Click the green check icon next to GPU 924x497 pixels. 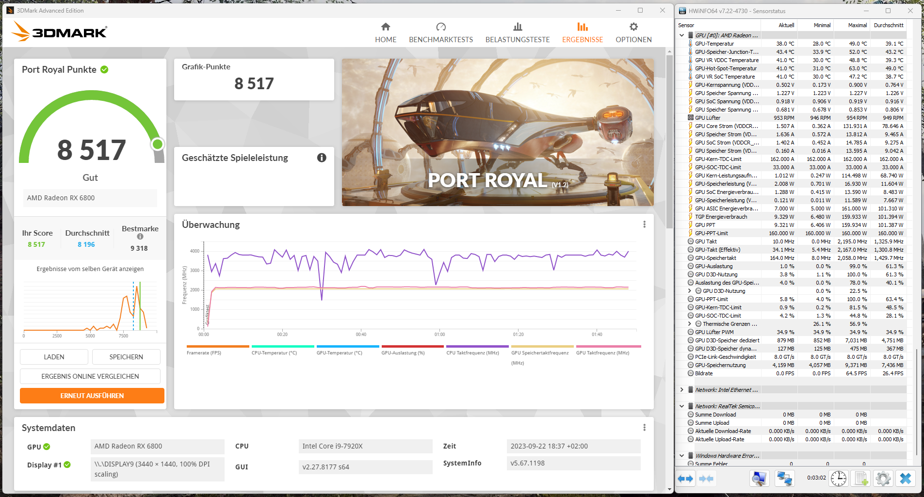coord(47,447)
